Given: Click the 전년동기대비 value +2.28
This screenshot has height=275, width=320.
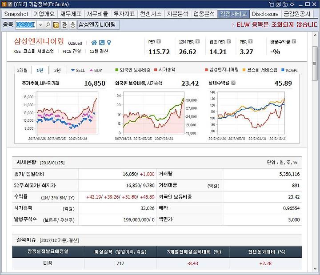Looking at the screenshot, I should (265, 263).
